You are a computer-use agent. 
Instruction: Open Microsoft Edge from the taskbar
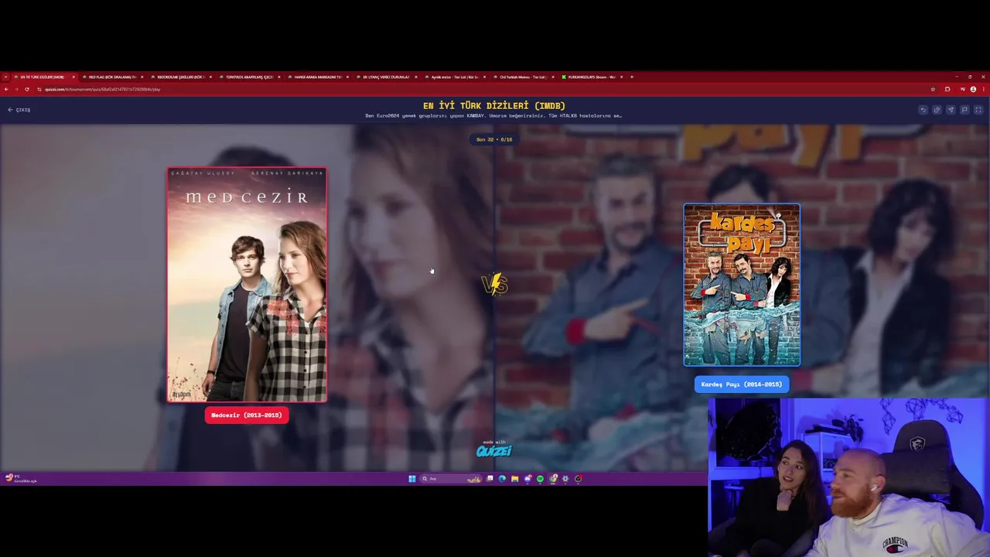(x=502, y=479)
